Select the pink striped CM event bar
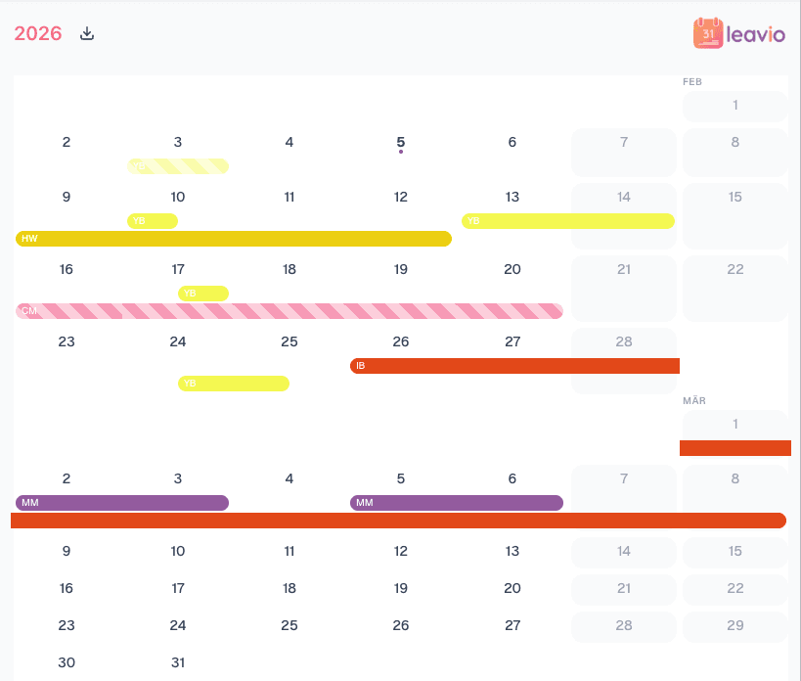This screenshot has height=681, width=801. [289, 310]
